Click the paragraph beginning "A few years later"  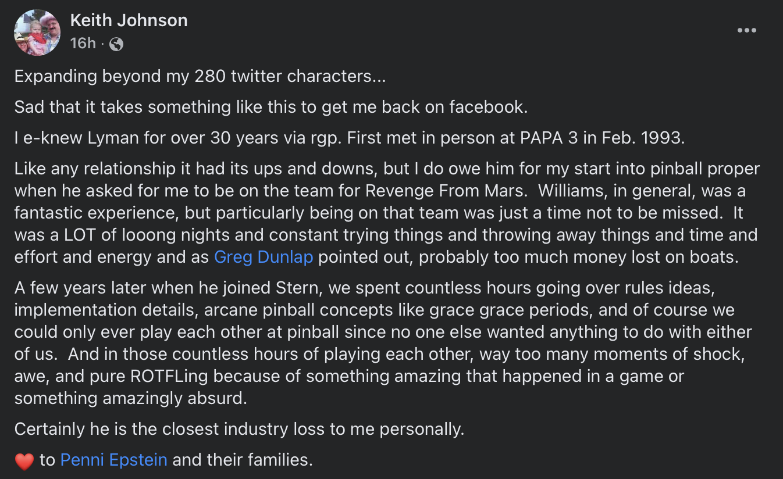click(383, 343)
